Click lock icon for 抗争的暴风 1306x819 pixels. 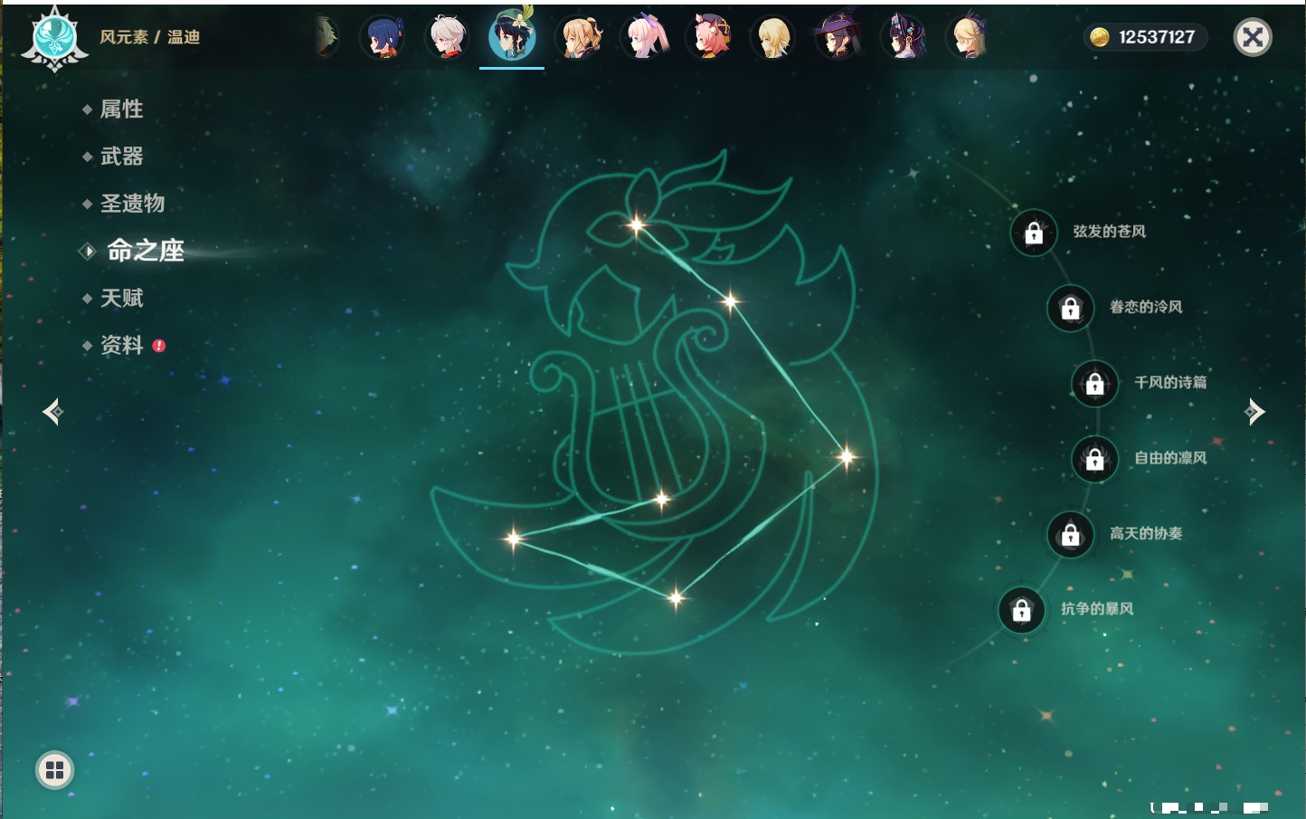click(1022, 611)
